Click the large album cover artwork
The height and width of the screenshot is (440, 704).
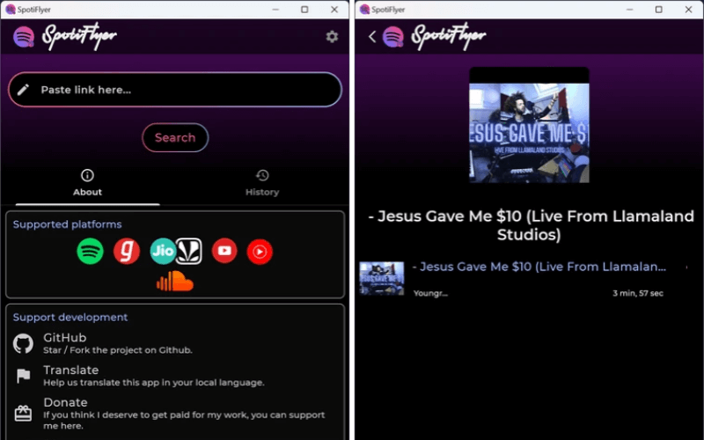tap(530, 125)
